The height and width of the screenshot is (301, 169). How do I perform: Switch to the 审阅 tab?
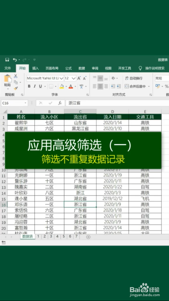[x=95, y=68]
